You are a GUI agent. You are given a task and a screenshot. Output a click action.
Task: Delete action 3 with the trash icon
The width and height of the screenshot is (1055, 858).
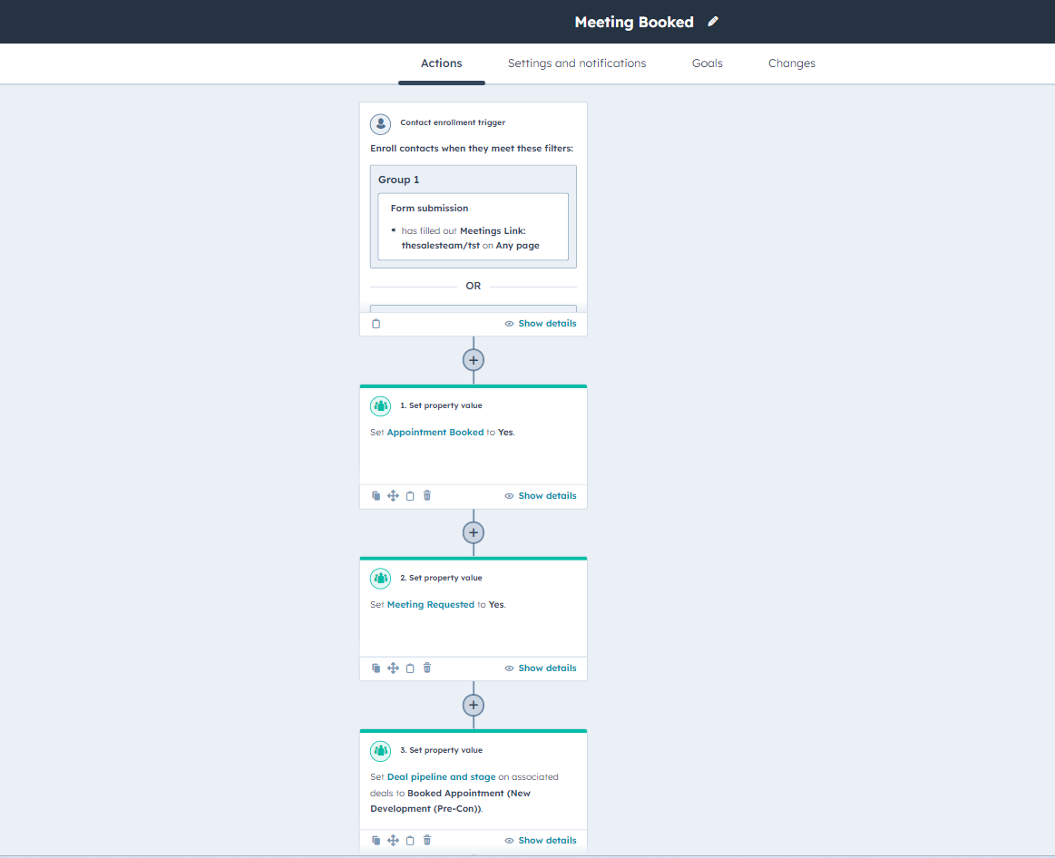427,841
